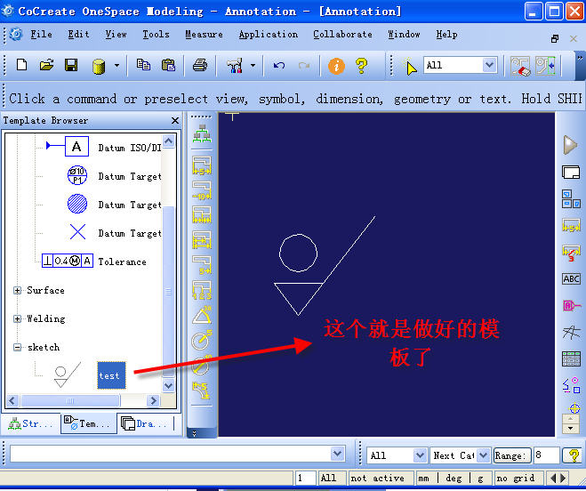Click the question mark button beside Range field
The height and width of the screenshot is (491, 586).
(x=573, y=455)
